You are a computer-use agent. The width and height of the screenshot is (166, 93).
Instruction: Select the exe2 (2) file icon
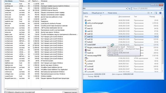86,28
